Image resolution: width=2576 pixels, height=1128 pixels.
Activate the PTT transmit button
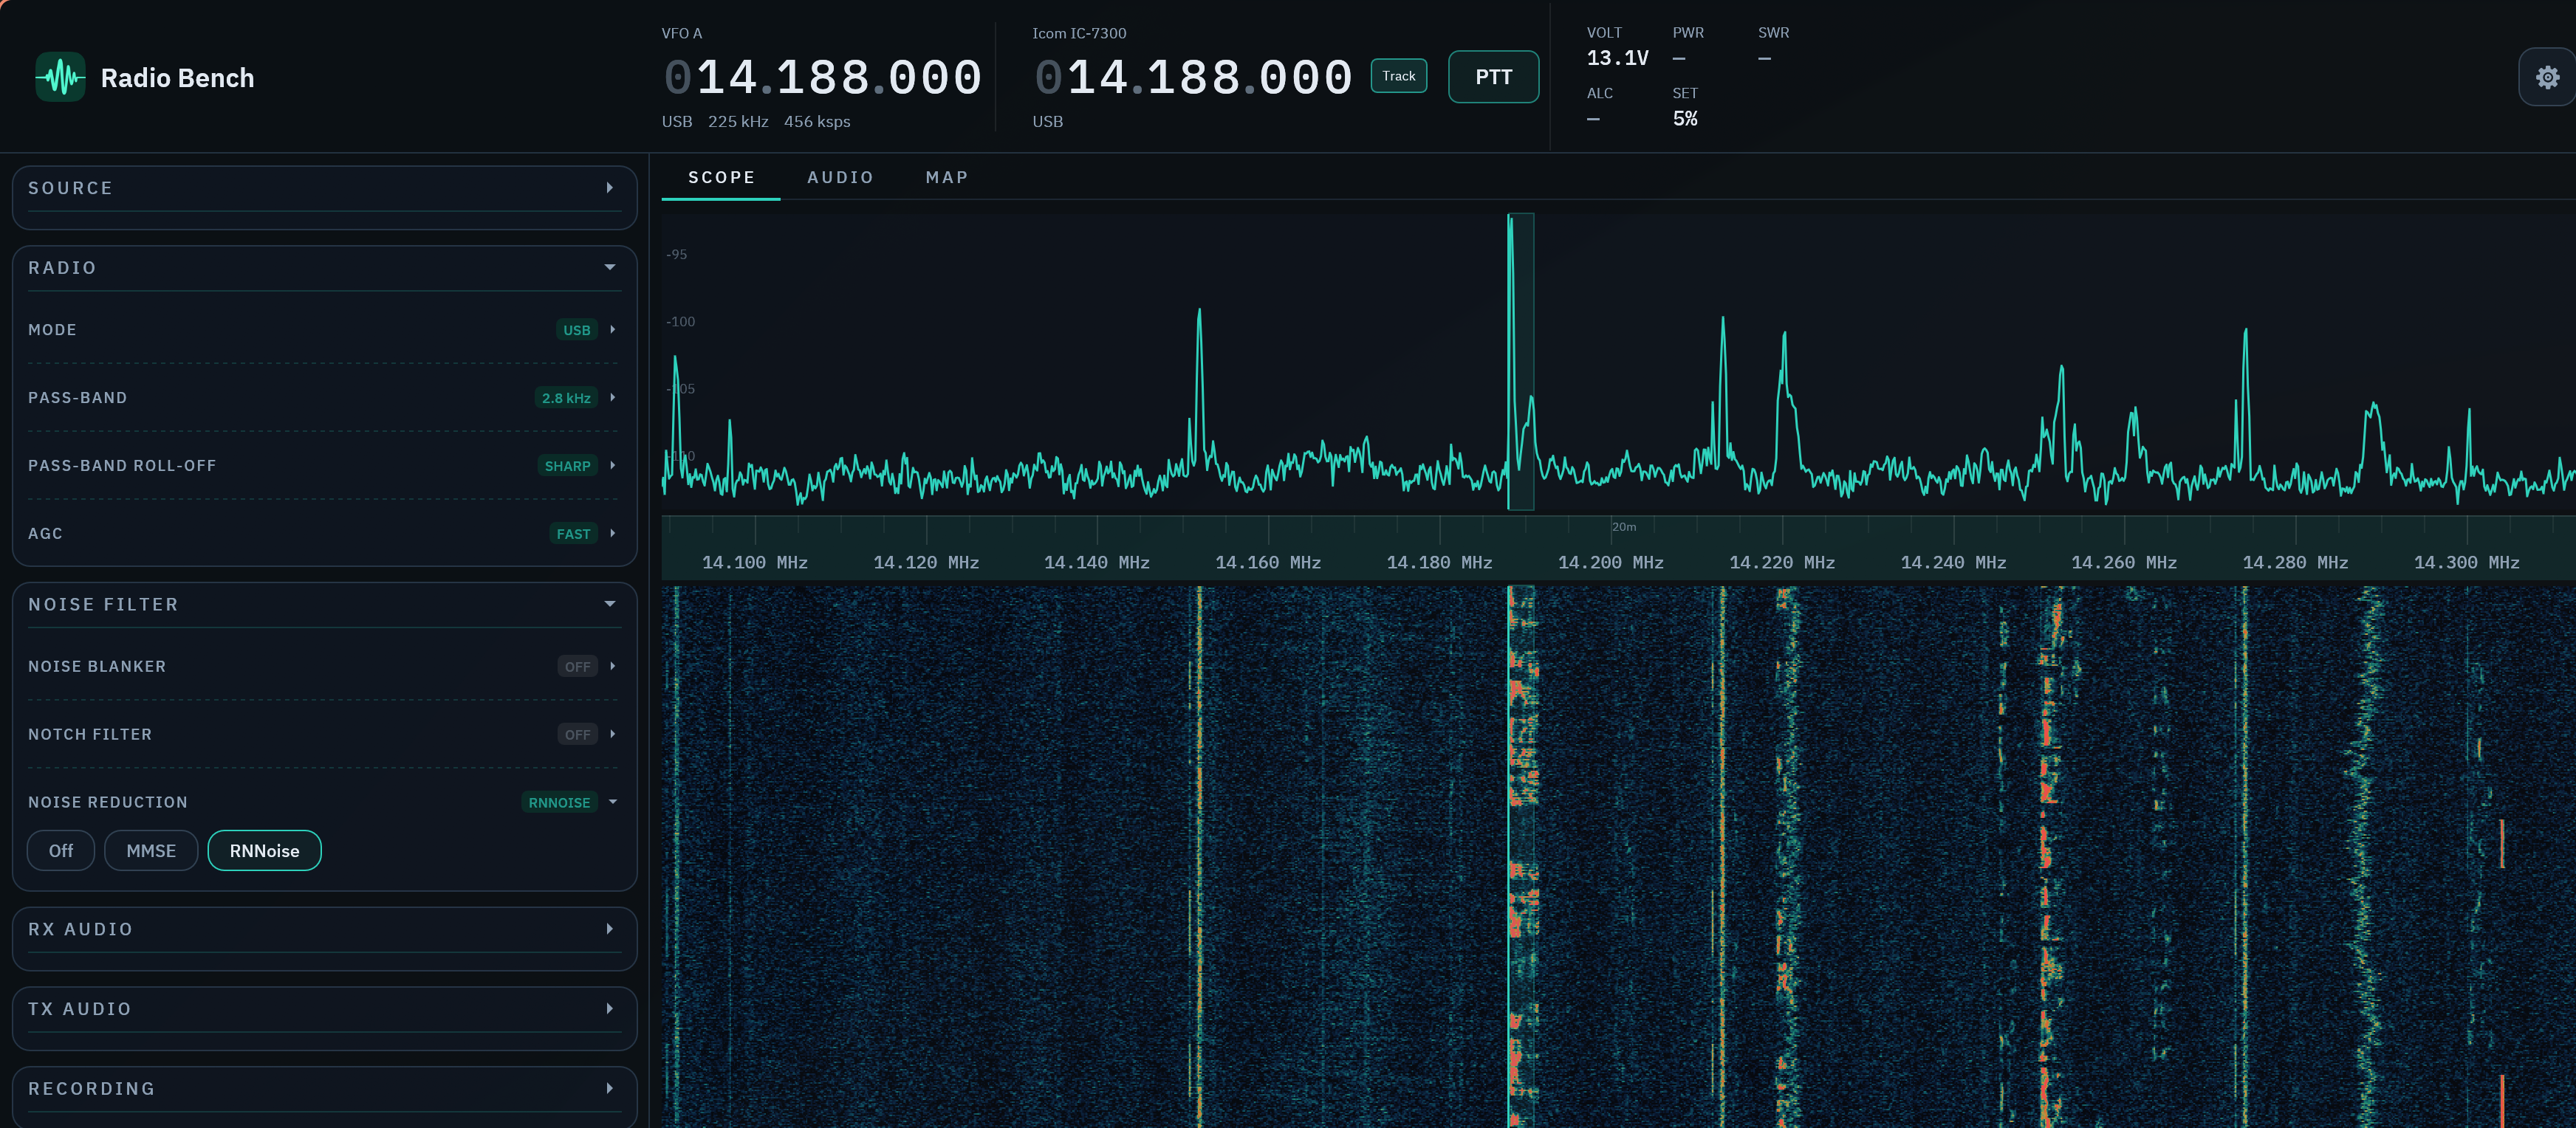pos(1493,77)
